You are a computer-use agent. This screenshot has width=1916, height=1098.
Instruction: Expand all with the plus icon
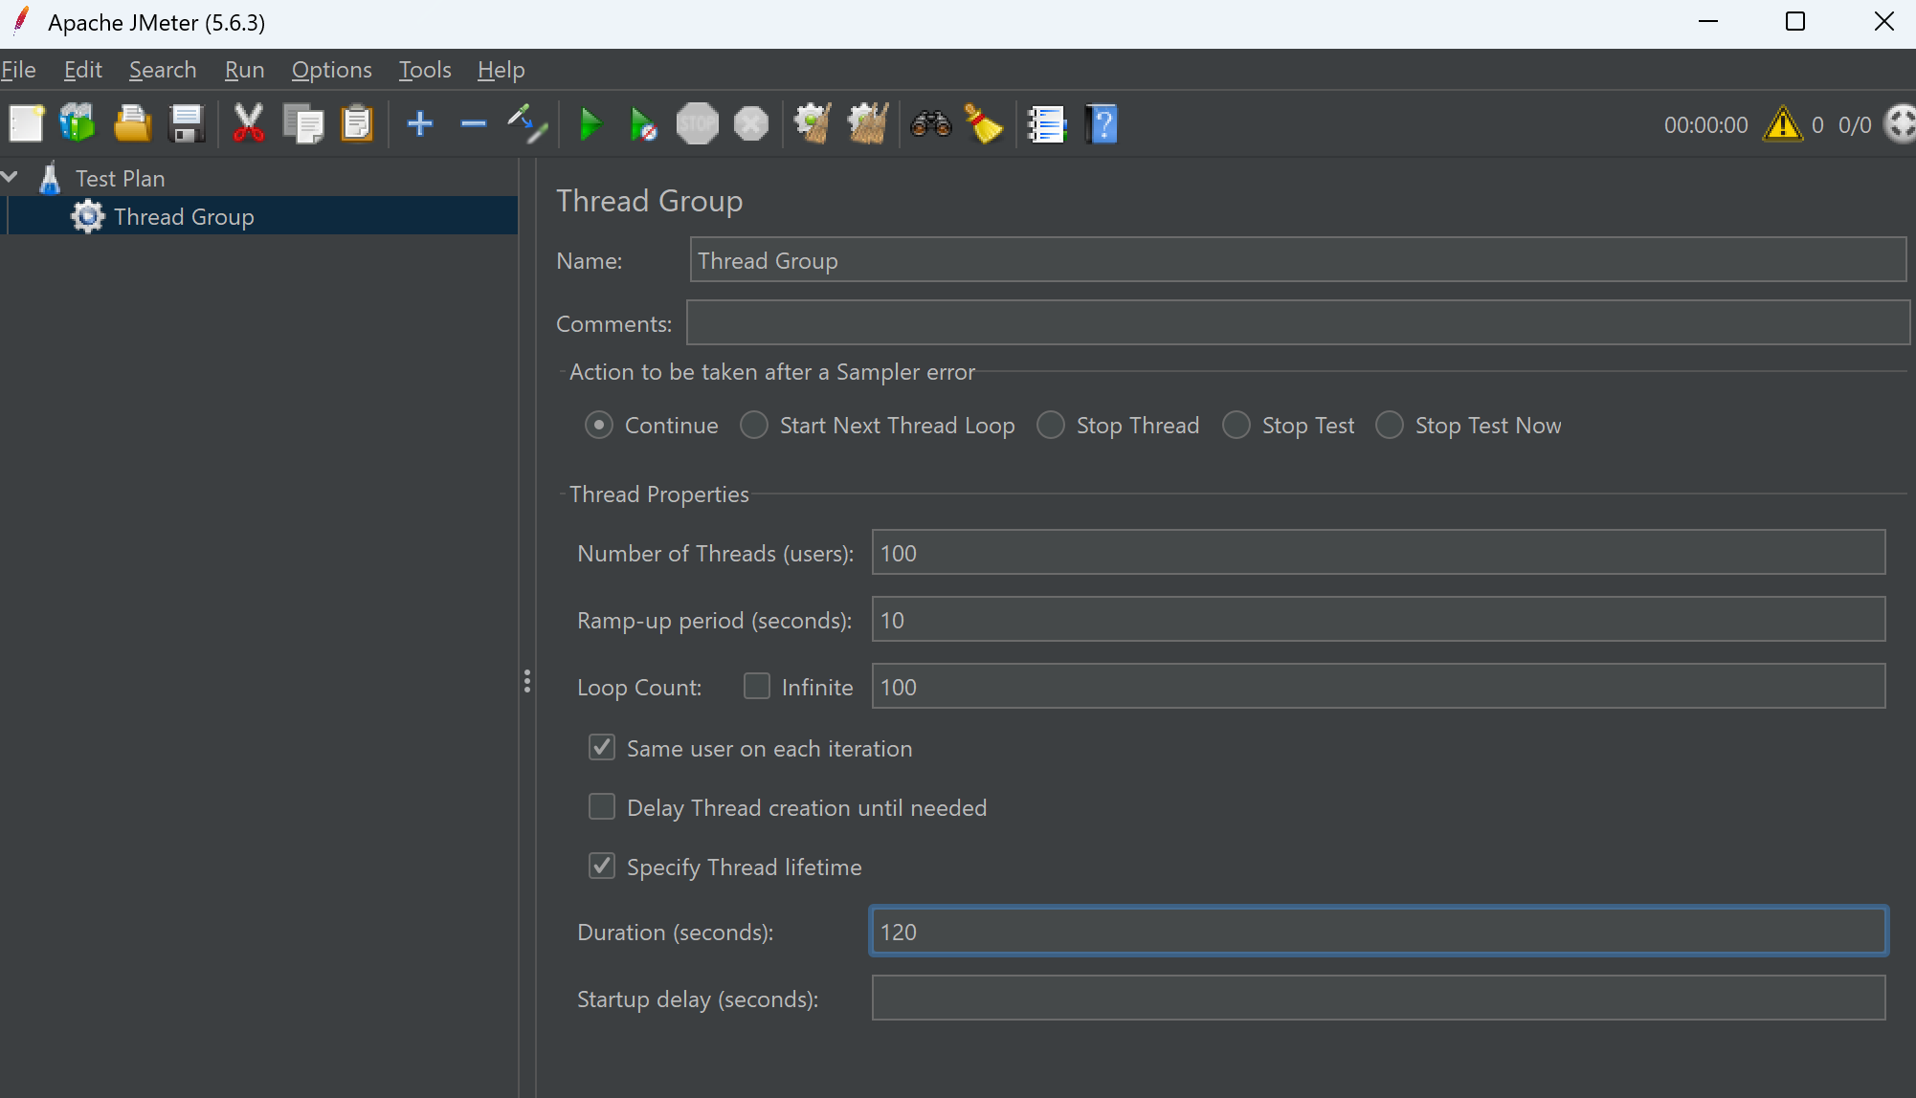tap(420, 124)
